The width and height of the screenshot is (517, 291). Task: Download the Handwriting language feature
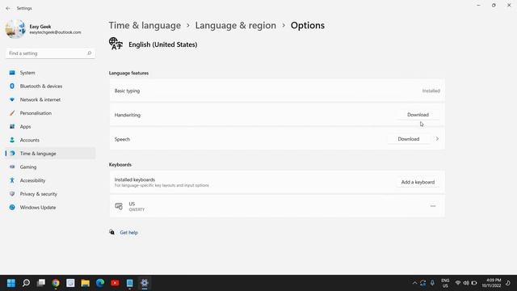tap(418, 115)
